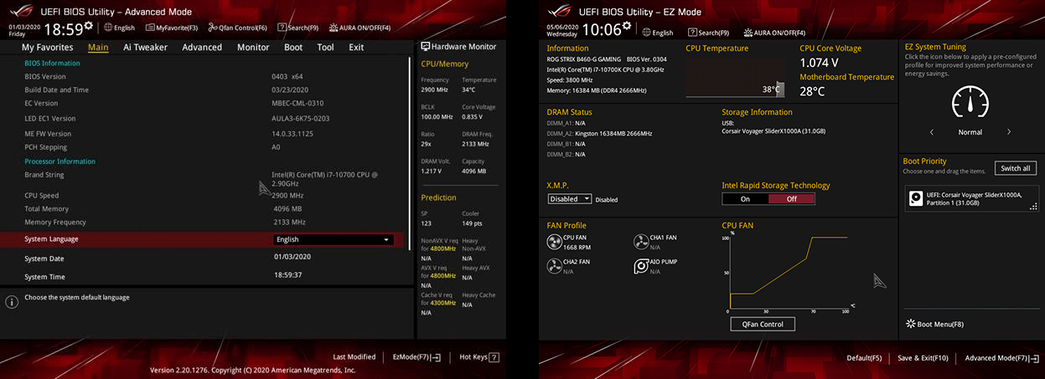This screenshot has width=1045, height=379.
Task: Click the Switch all button
Action: click(1015, 168)
